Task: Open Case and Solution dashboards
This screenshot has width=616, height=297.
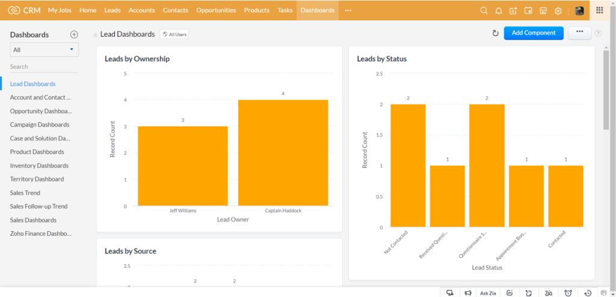Action: [x=40, y=139]
